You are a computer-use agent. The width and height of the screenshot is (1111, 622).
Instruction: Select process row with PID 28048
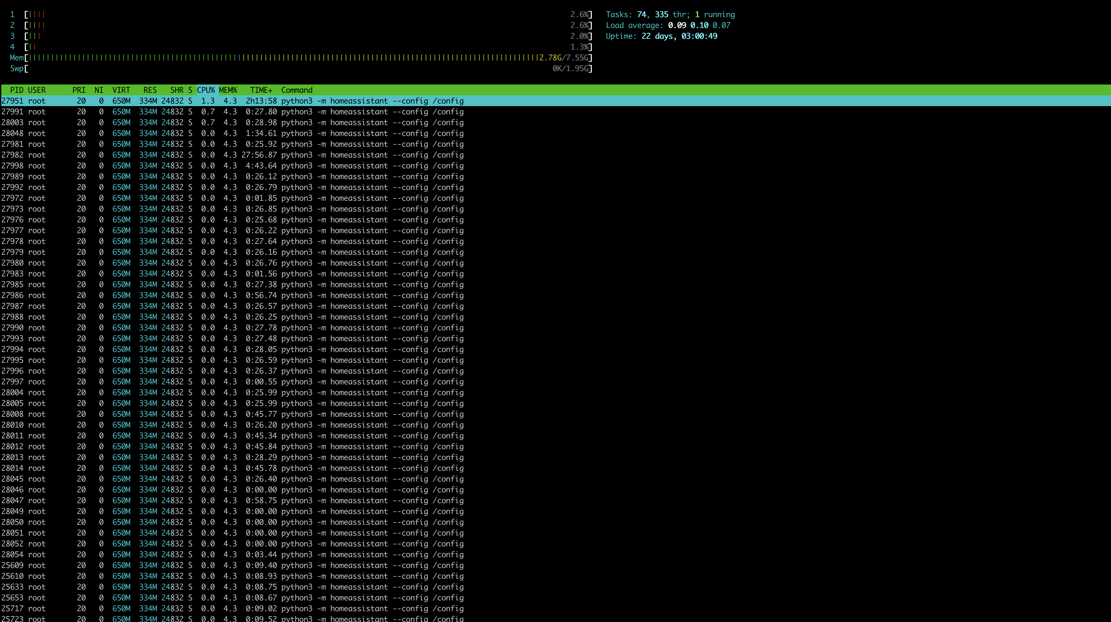(x=232, y=133)
